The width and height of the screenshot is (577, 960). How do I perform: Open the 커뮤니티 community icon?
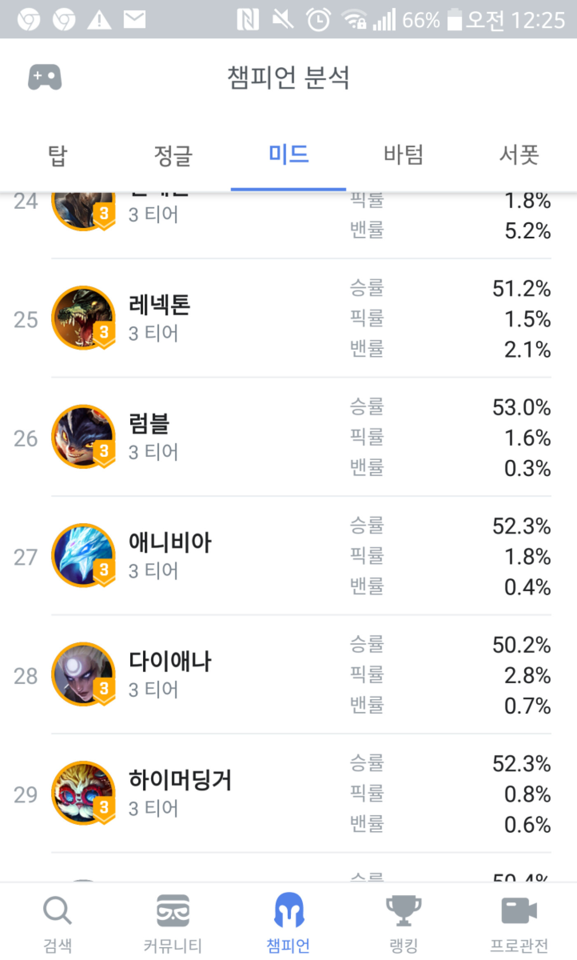pos(173,910)
